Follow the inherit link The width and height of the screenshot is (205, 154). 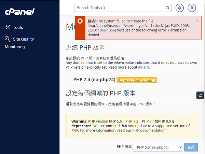pyautogui.click(x=143, y=67)
